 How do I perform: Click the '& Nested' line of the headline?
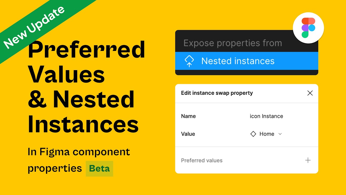coord(81,99)
